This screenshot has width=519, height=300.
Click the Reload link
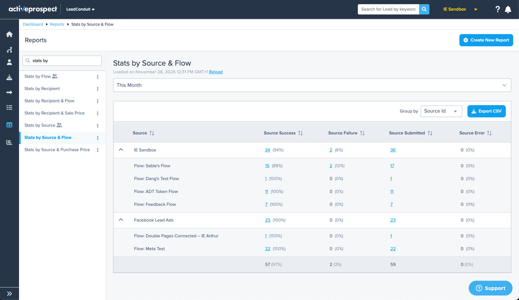coord(216,72)
